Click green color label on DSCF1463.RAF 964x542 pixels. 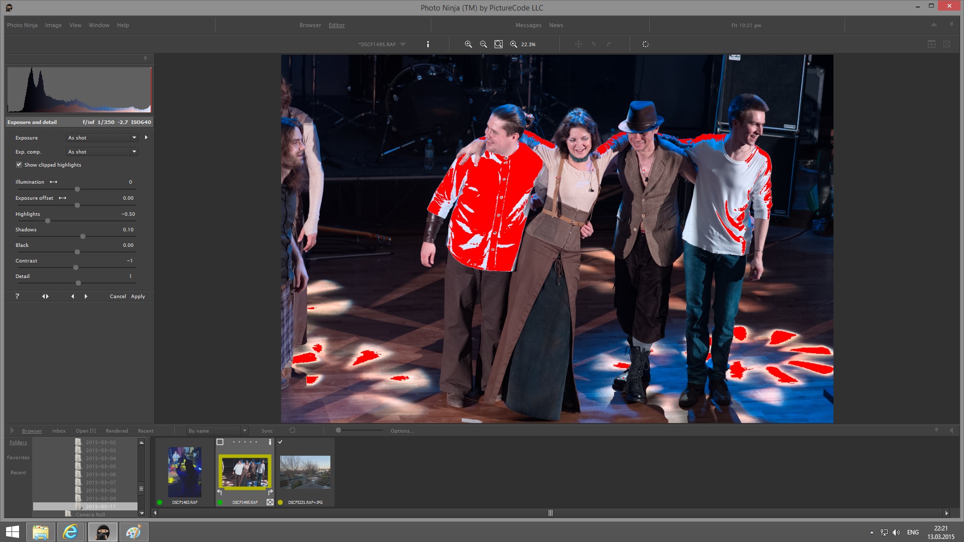tap(160, 502)
